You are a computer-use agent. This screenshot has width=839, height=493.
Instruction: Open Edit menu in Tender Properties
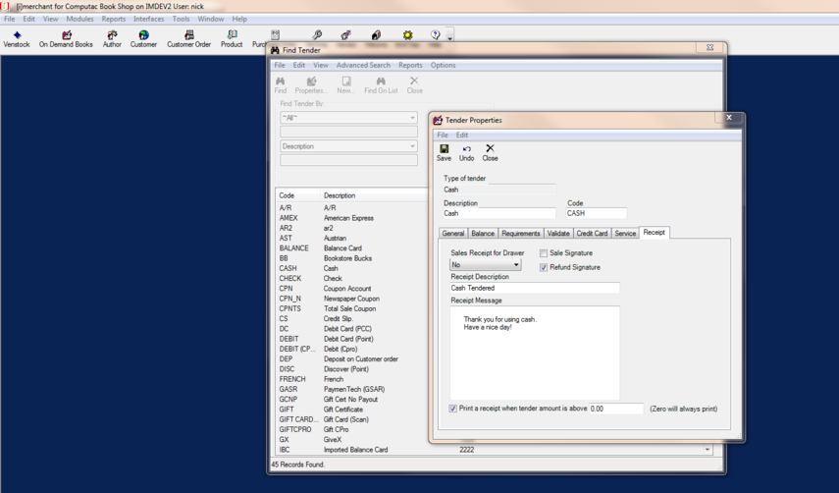pos(462,135)
